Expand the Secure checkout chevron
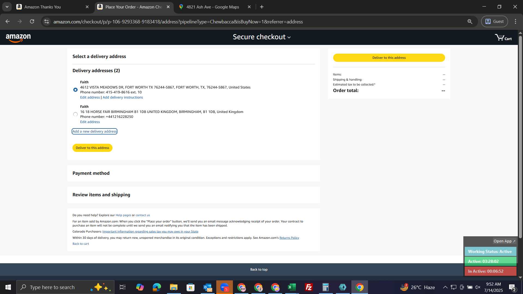The image size is (523, 294). tap(289, 37)
